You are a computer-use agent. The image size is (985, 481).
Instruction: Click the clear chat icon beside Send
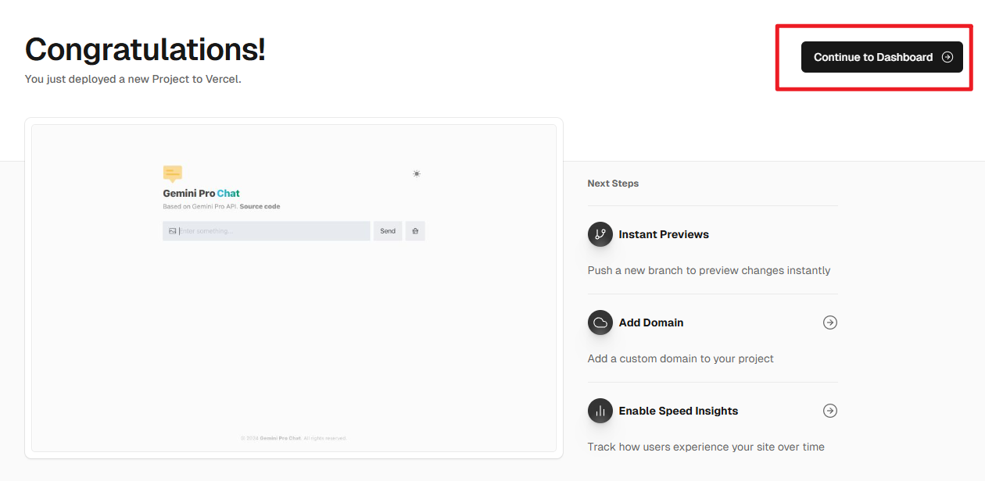[x=415, y=231]
